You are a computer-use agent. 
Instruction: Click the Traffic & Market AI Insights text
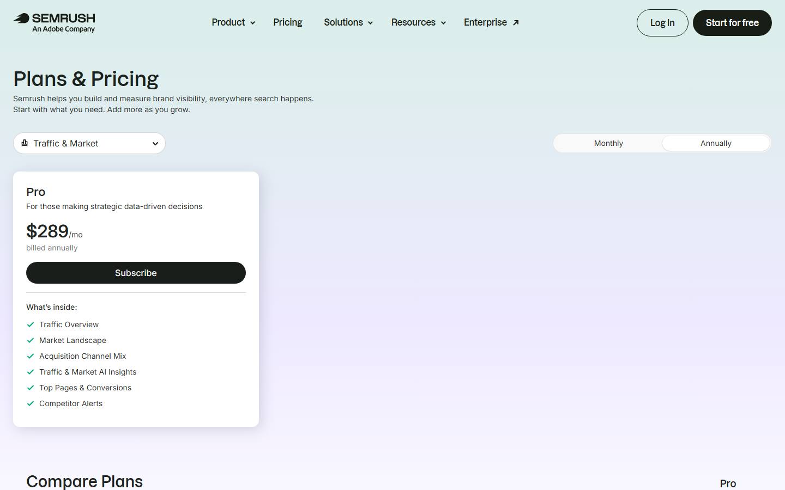(88, 372)
